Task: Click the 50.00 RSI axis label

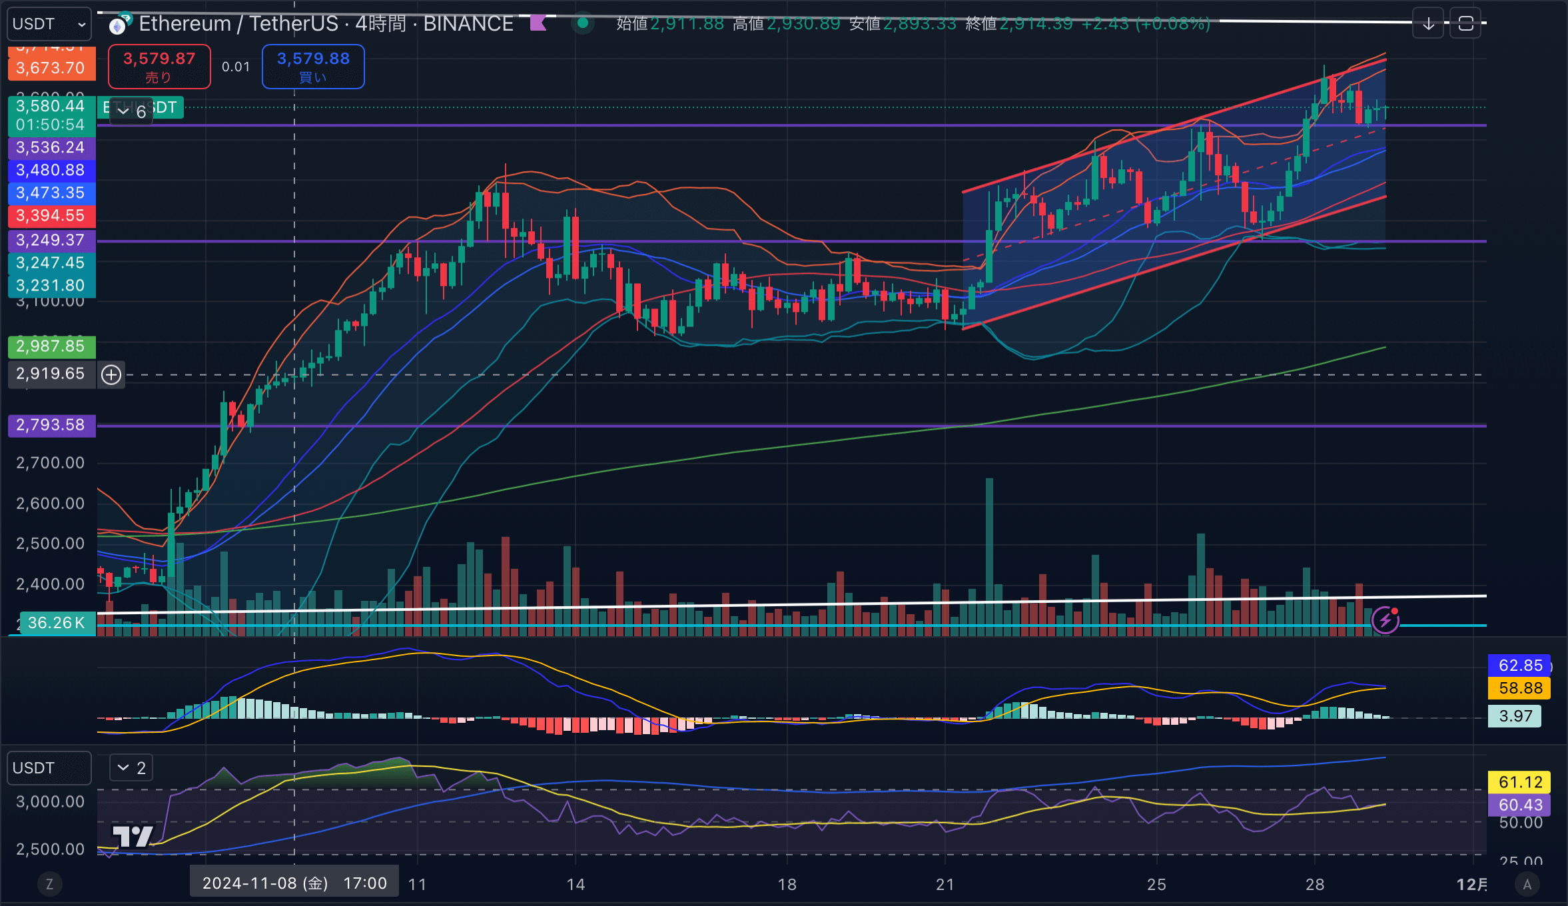Action: tap(1521, 823)
